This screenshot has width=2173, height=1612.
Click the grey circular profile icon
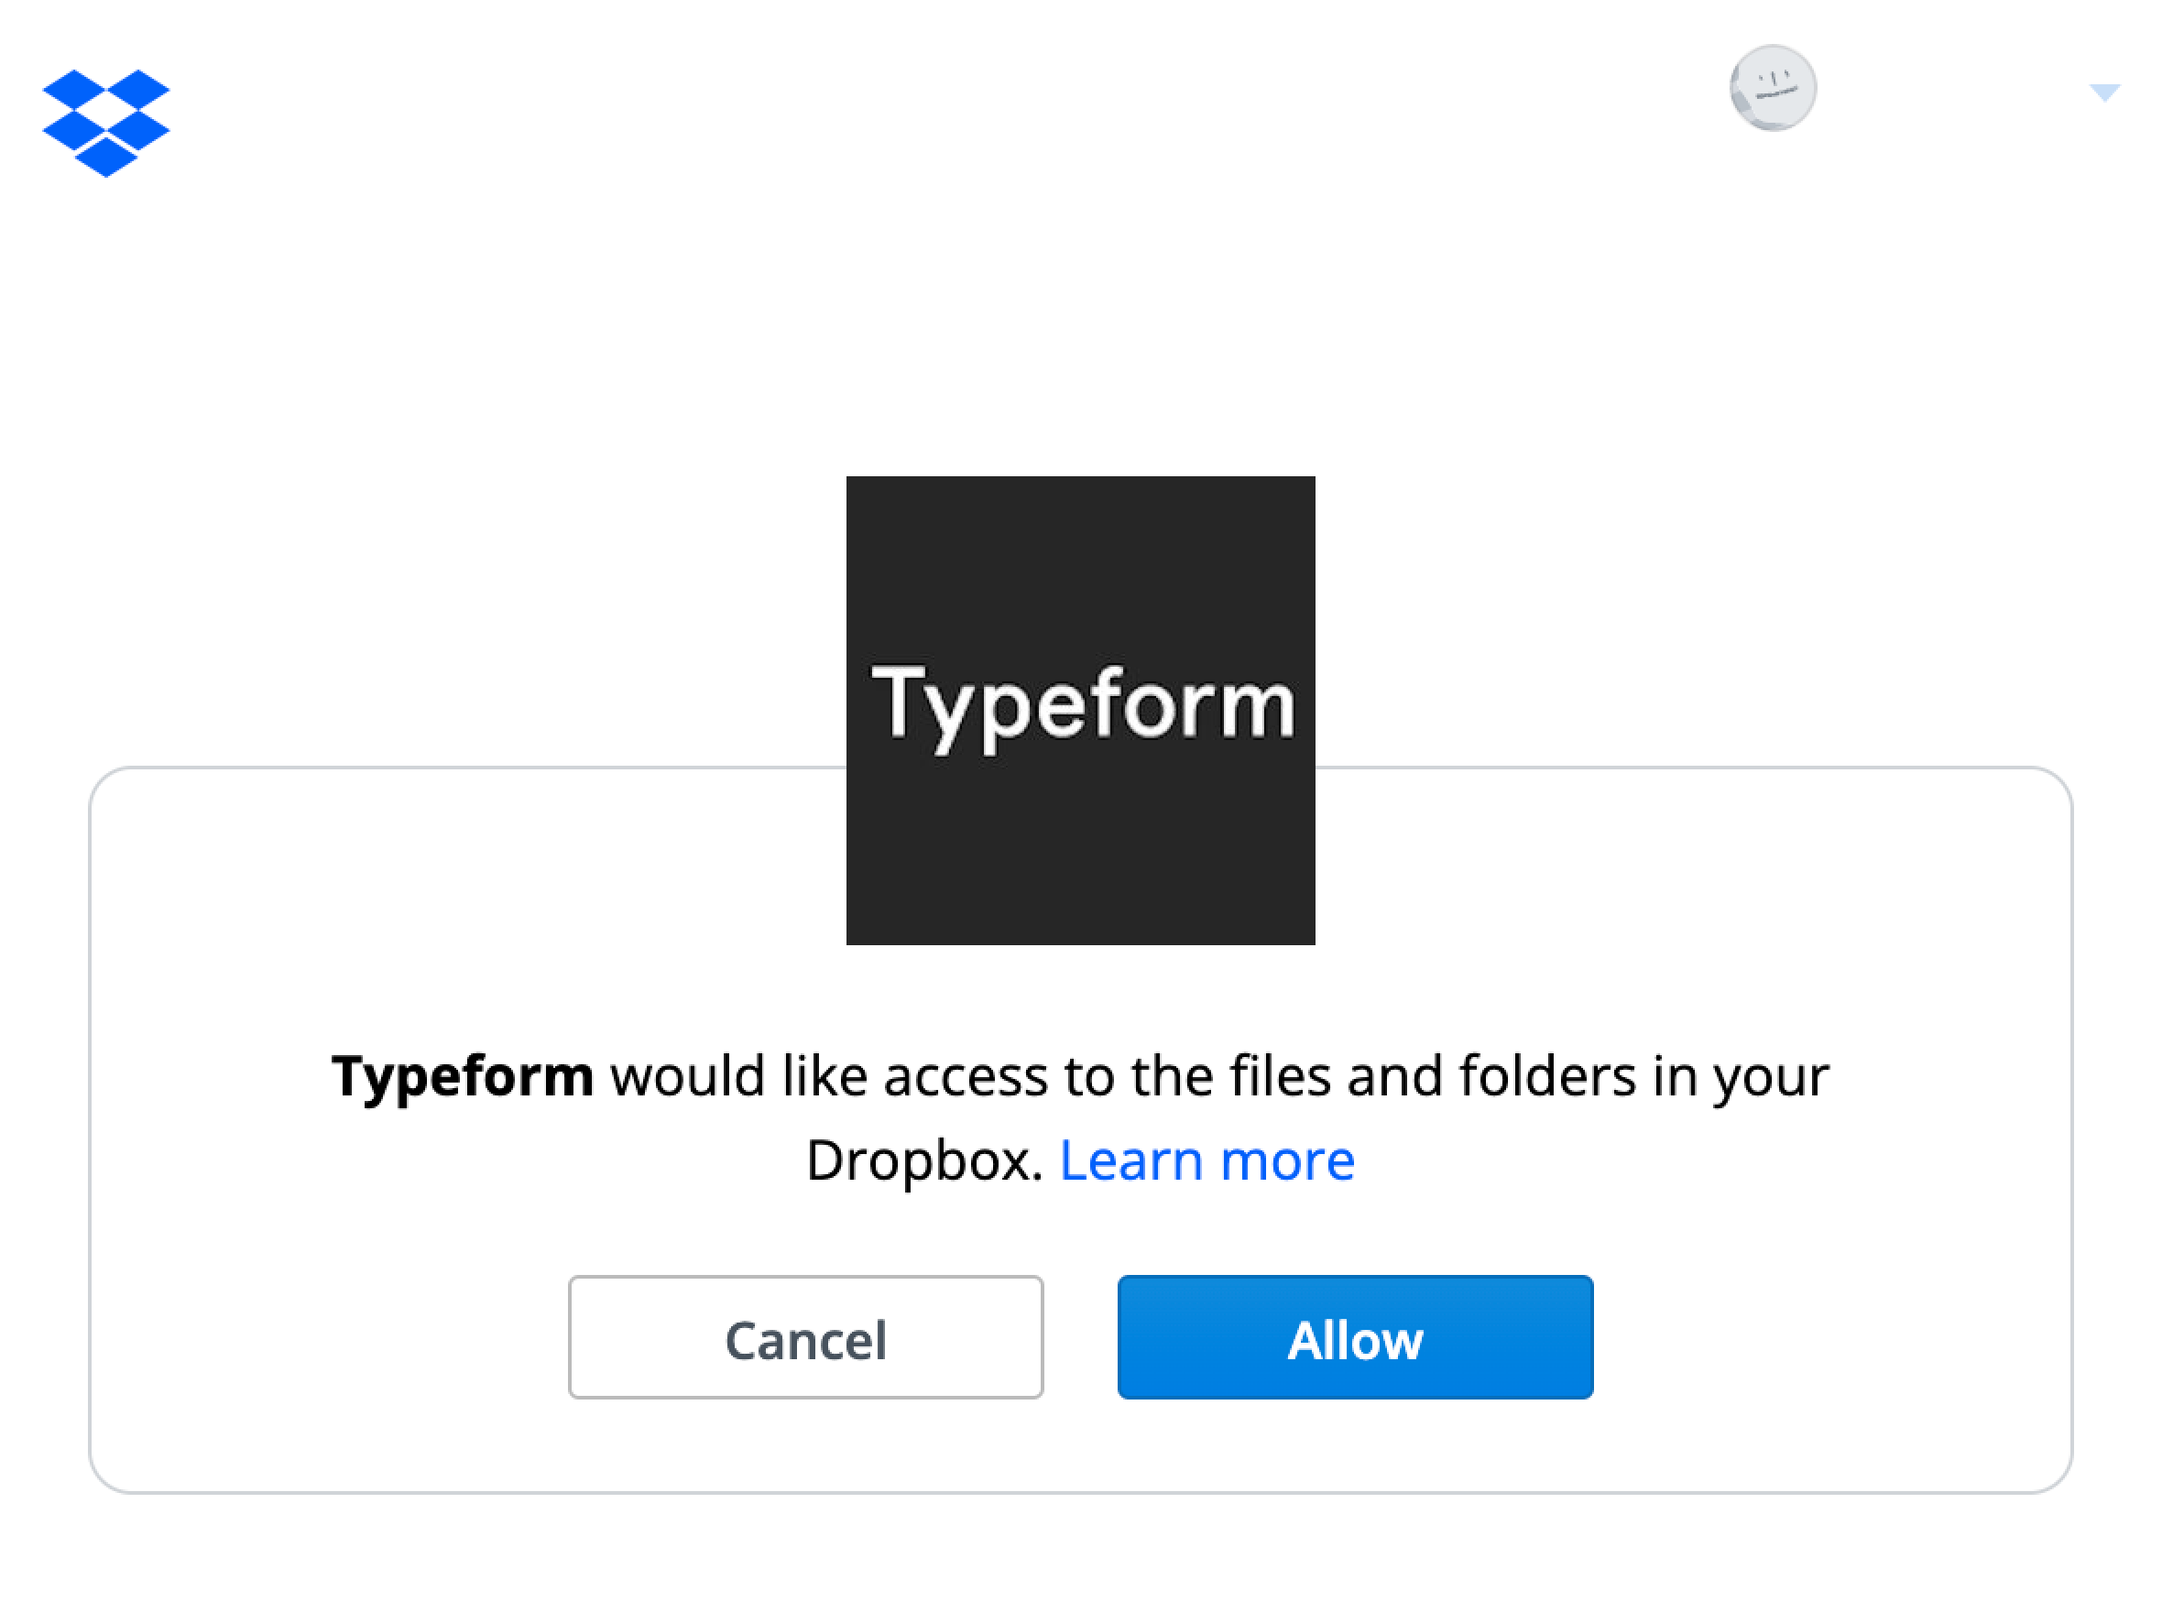click(x=1773, y=88)
